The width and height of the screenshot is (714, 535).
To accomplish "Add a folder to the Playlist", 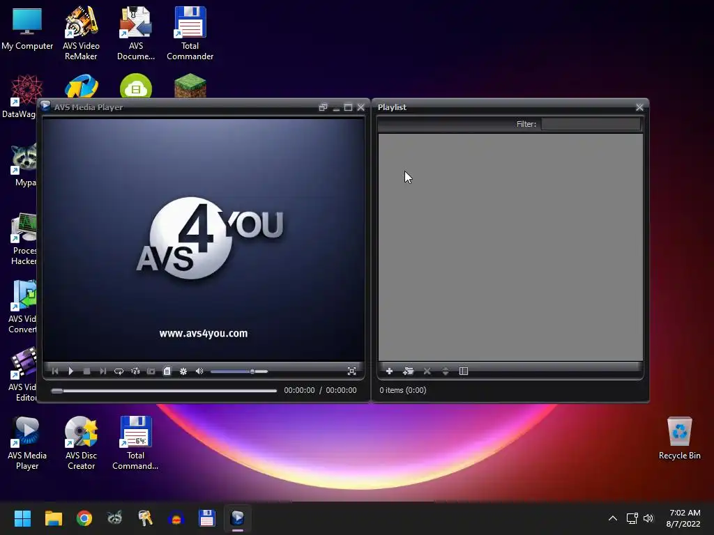I will pos(408,371).
